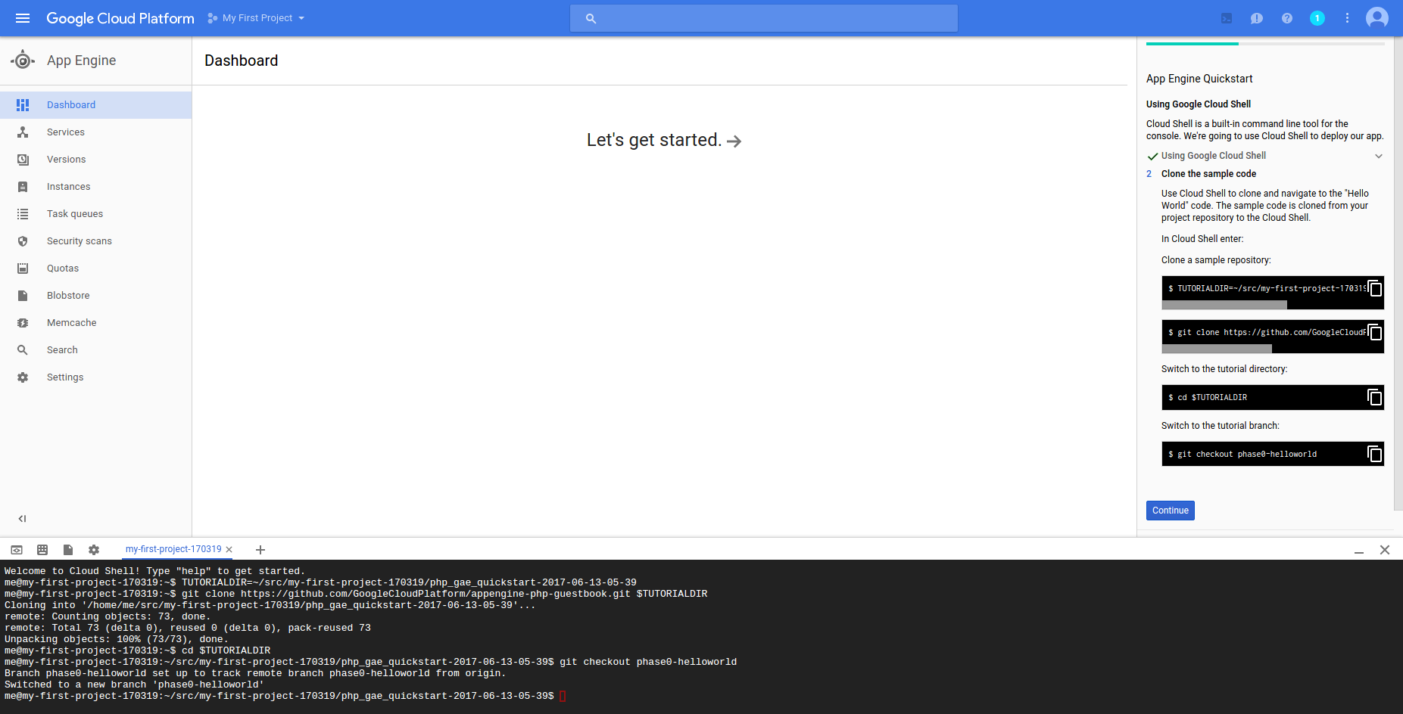Click the App Engine product icon
Image resolution: width=1403 pixels, height=714 pixels.
point(23,61)
